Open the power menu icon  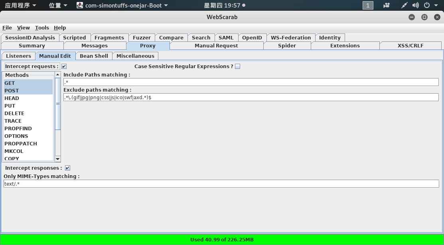(x=427, y=5)
